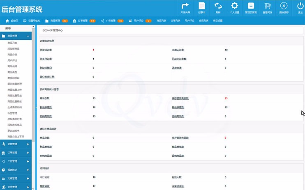This screenshot has height=190, width=305.
Task: Open 商品分类 in the sidebar
Action: pyautogui.click(x=12, y=55)
